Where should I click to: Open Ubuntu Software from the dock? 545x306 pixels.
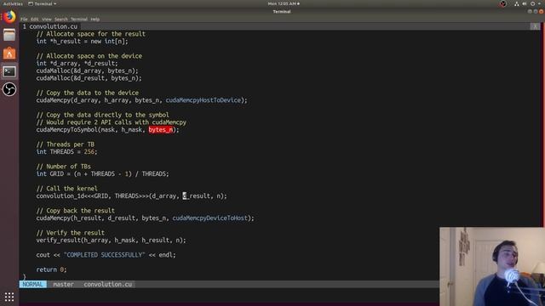pyautogui.click(x=9, y=53)
